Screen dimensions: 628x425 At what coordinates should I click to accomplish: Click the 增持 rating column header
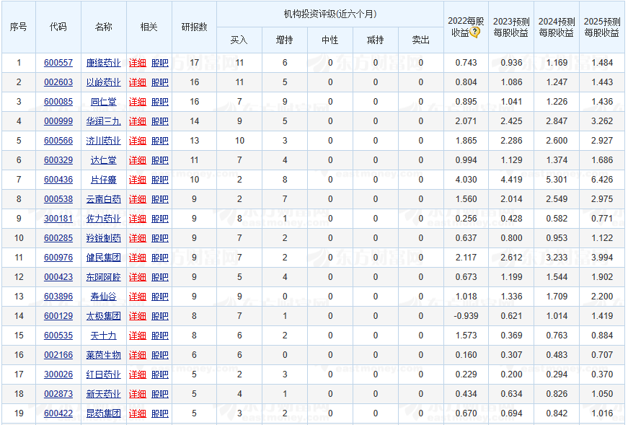pyautogui.click(x=284, y=40)
